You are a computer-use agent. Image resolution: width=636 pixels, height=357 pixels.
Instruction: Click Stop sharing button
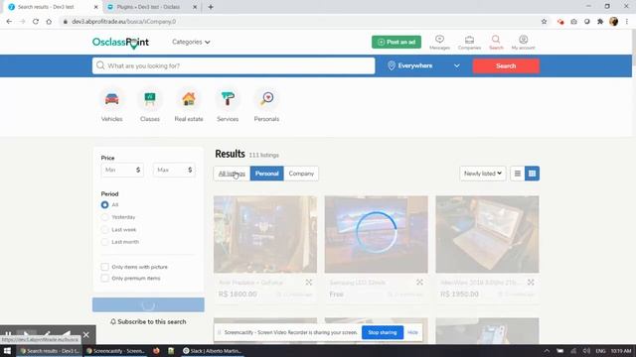tap(382, 332)
